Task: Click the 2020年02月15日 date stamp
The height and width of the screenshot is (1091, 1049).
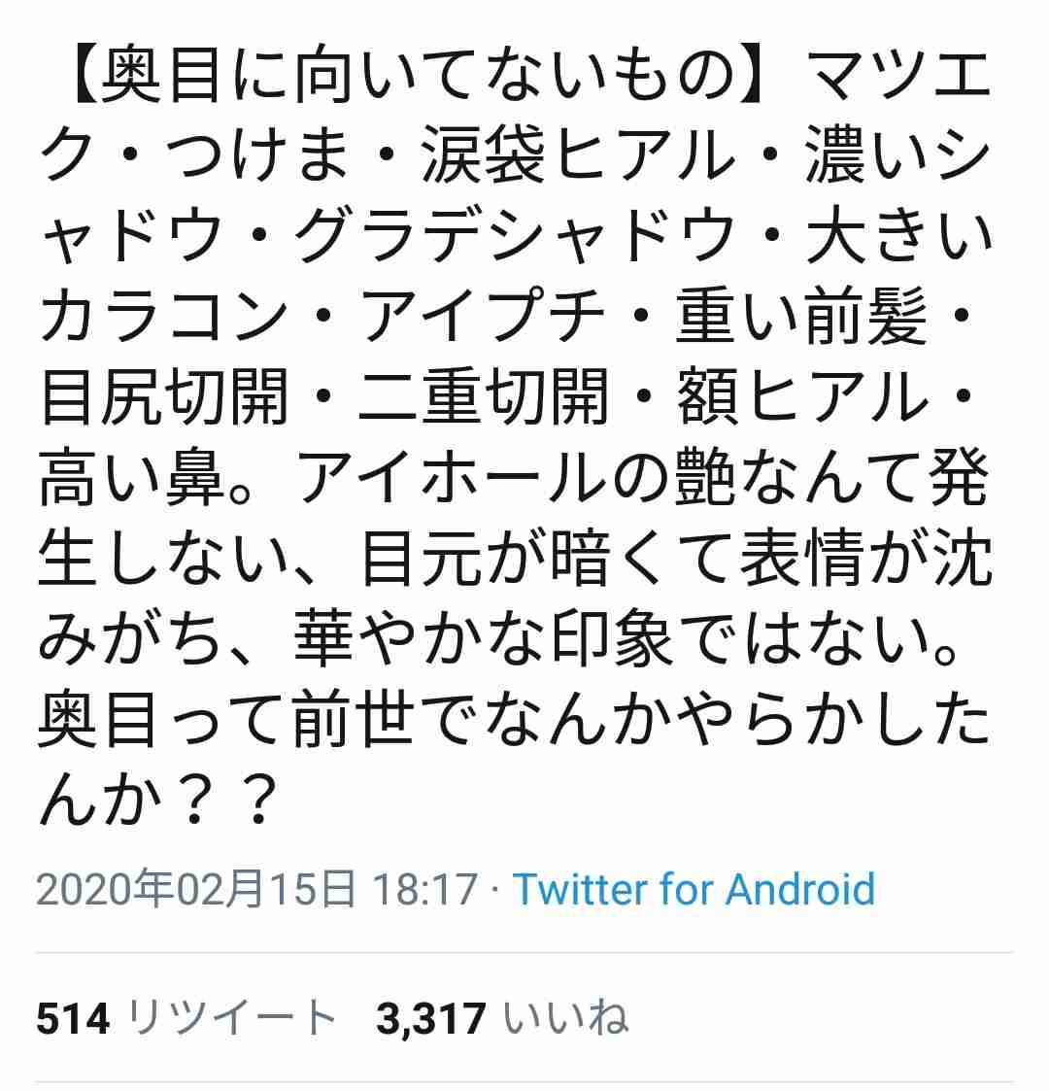Action: pyautogui.click(x=196, y=889)
